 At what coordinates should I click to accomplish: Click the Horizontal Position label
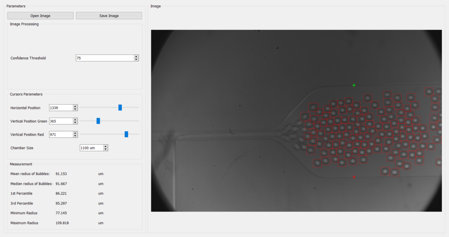click(x=25, y=108)
